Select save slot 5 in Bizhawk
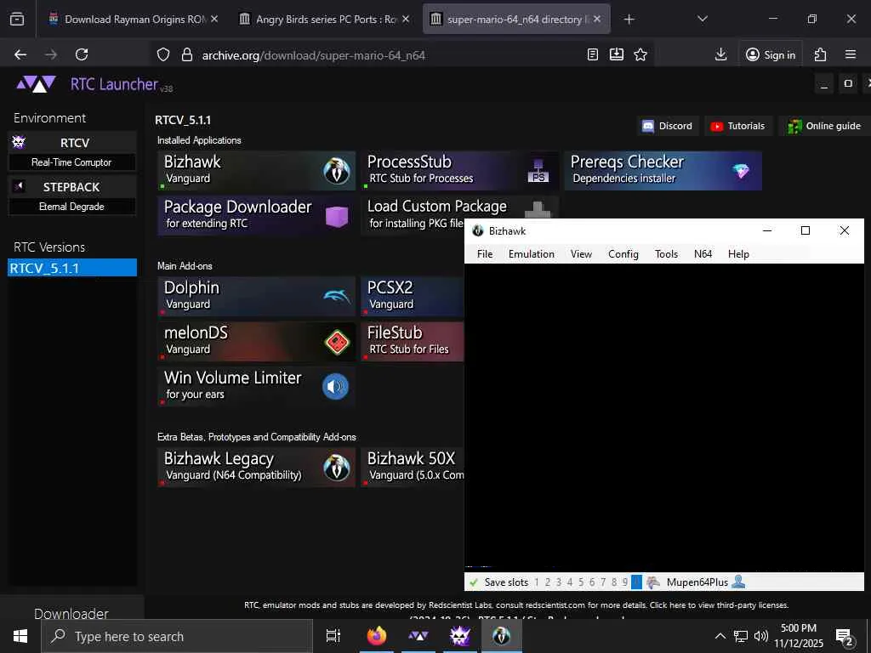Viewport: 871px width, 653px height. (x=581, y=582)
